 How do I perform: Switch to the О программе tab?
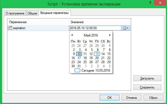point(15,13)
